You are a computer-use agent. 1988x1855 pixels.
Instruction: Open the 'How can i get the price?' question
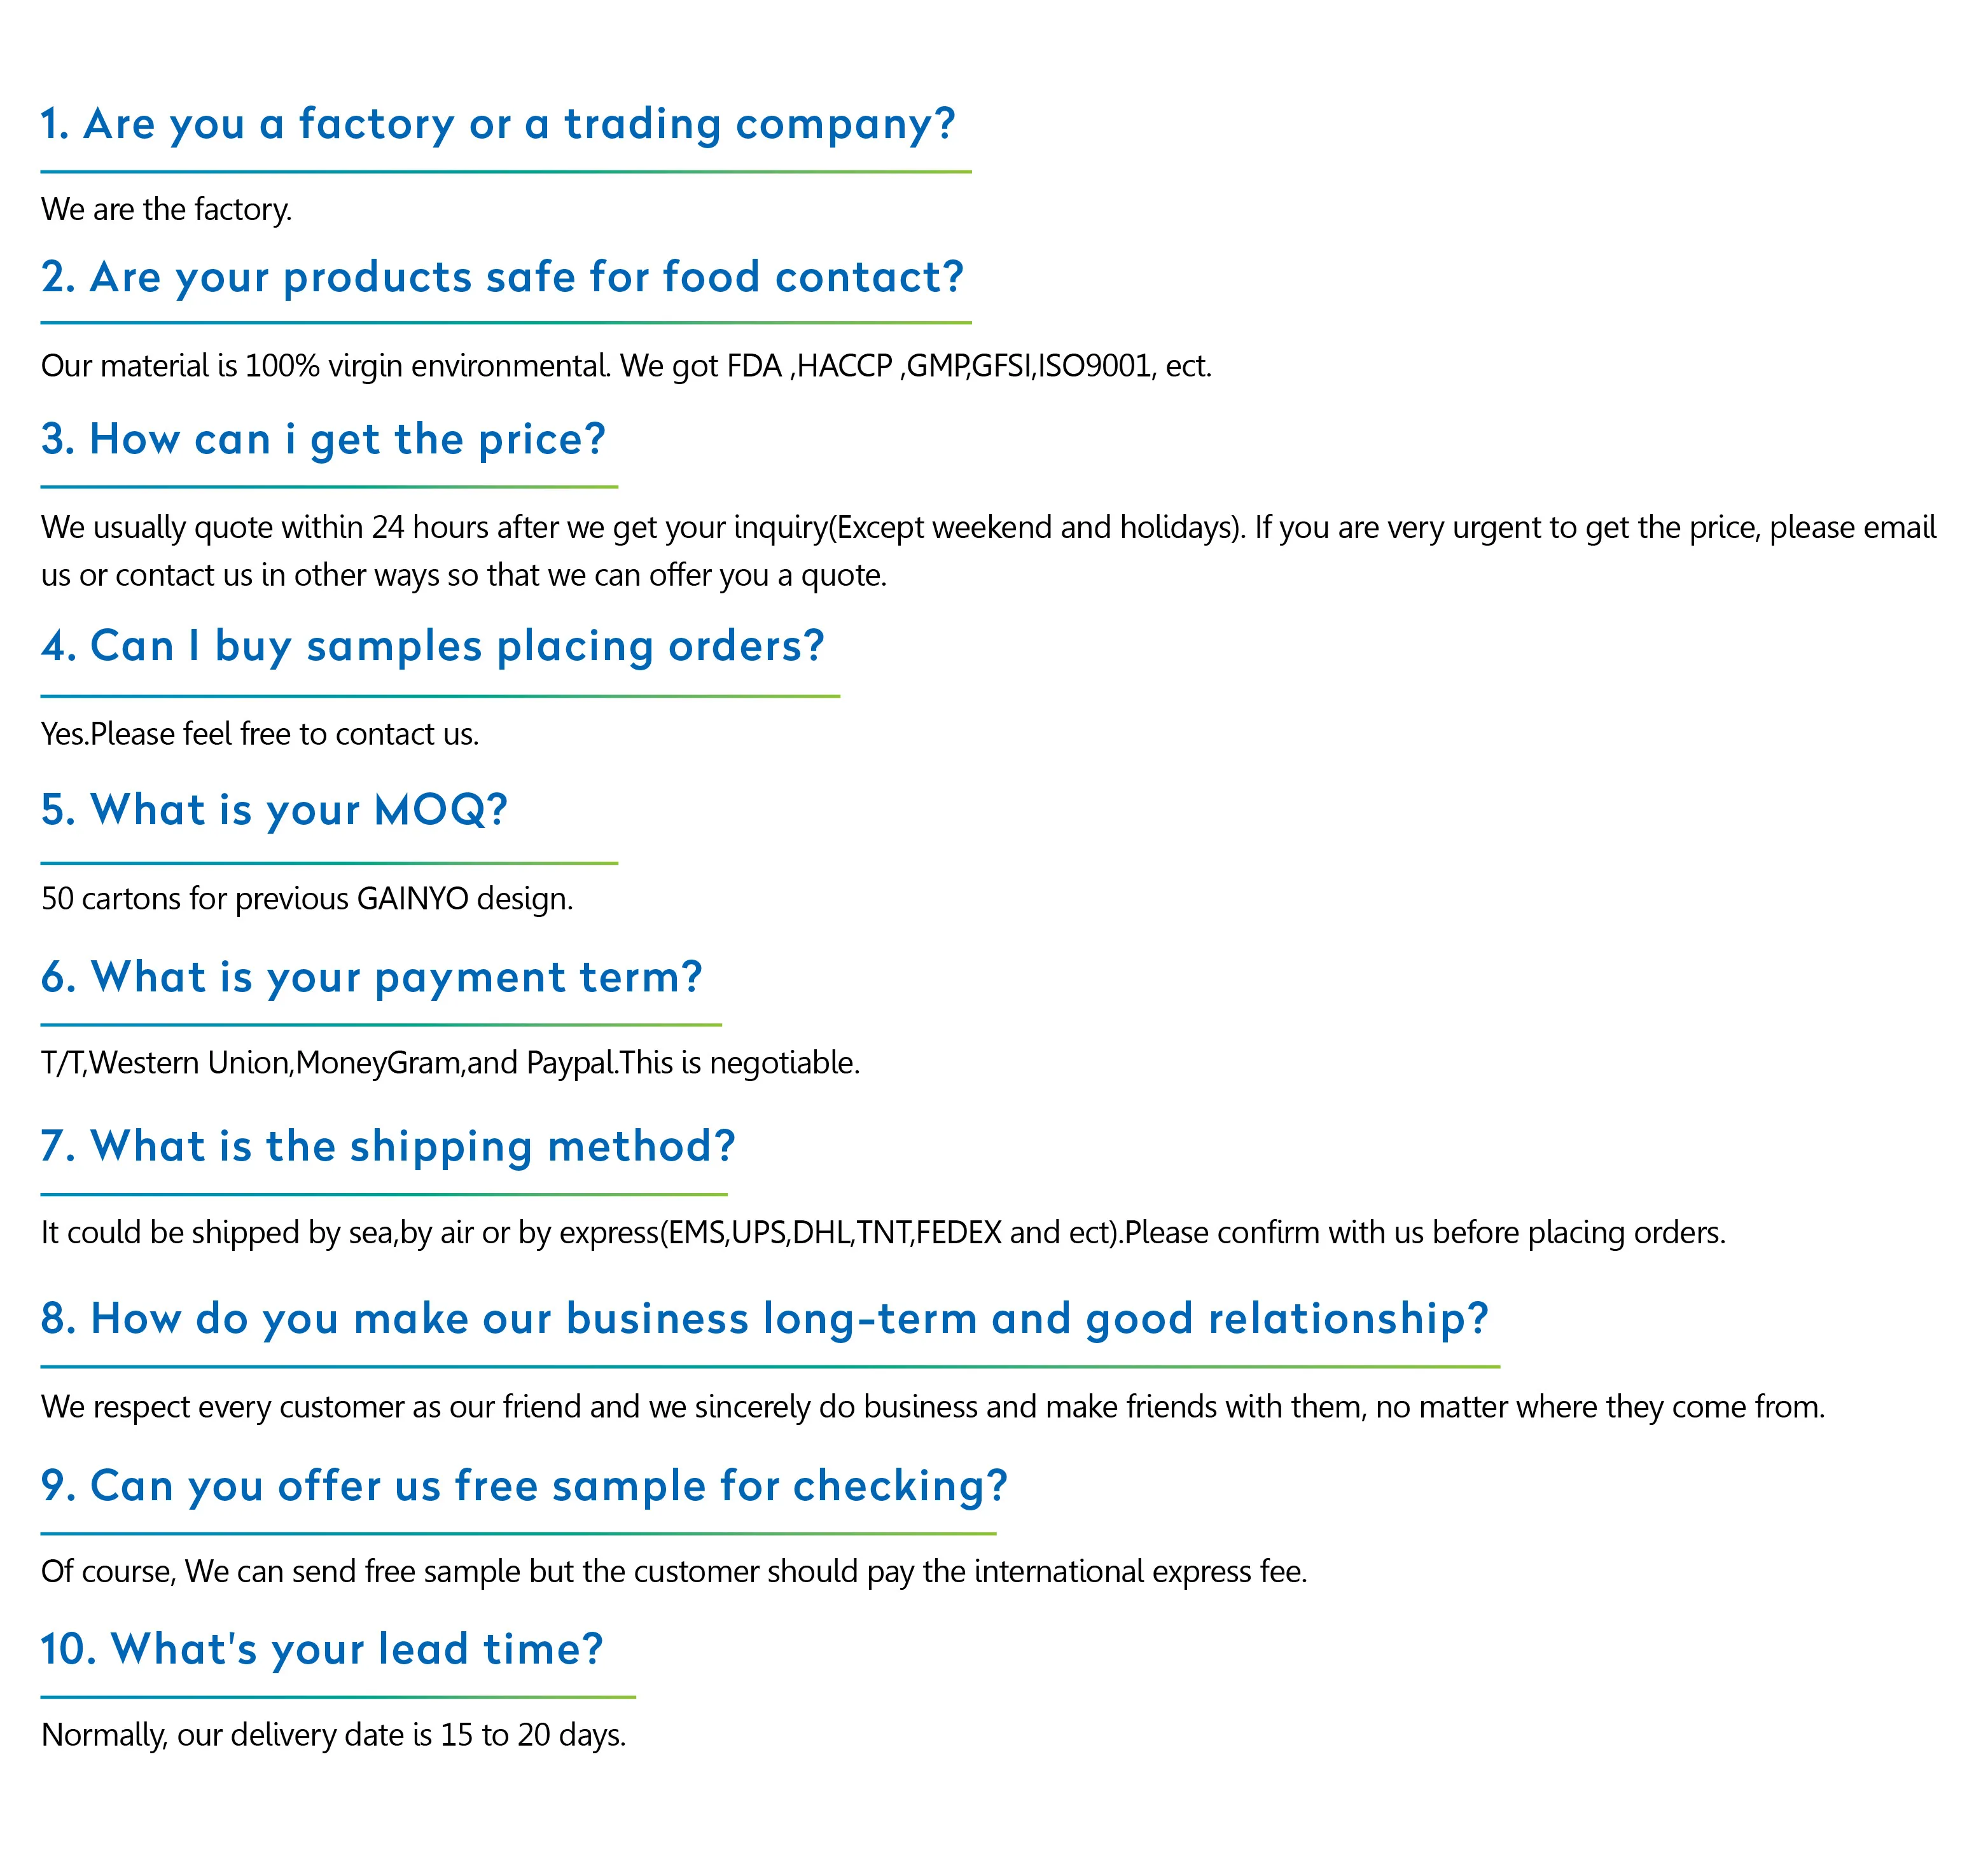coord(323,440)
